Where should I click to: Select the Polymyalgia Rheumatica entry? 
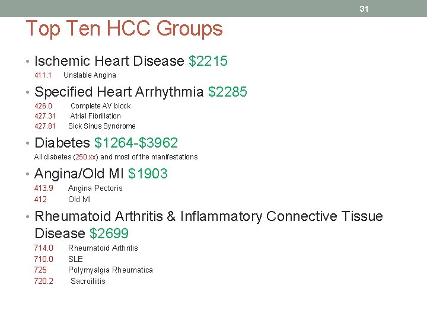110,270
